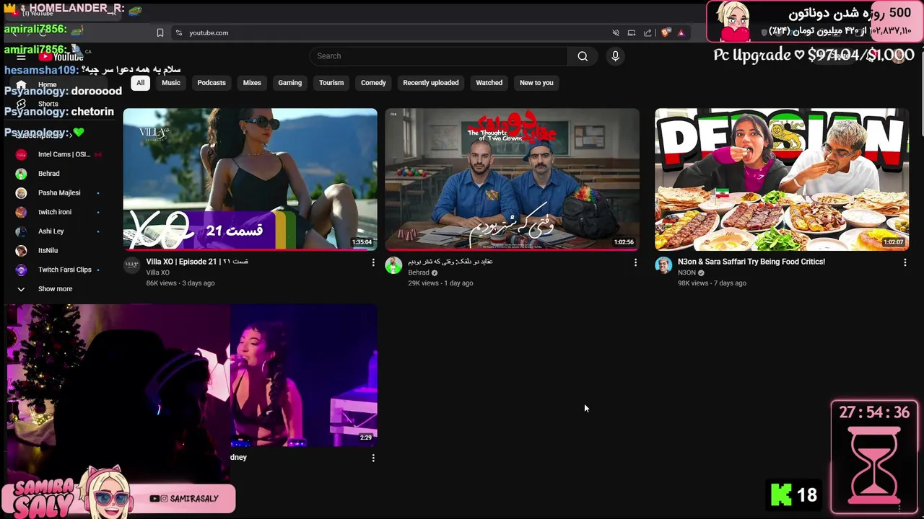Viewport: 924px width, 519px height.
Task: Select the Podcasts filter chip
Action: 212,83
